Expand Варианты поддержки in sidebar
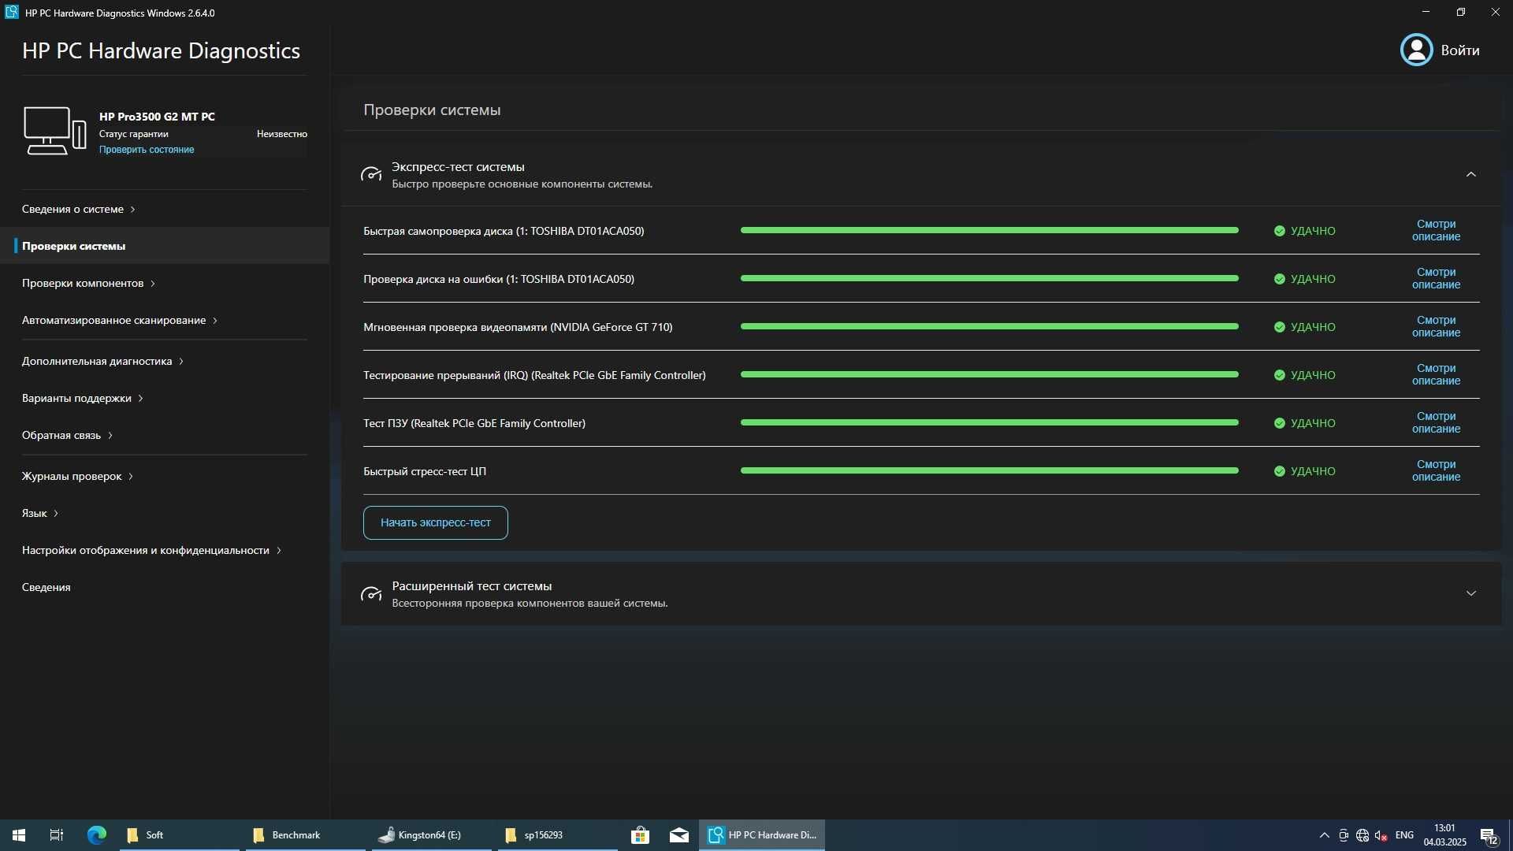This screenshot has width=1513, height=851. click(83, 398)
